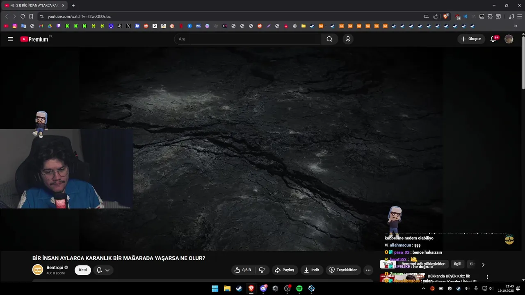The height and width of the screenshot is (295, 525).
Task: Open a new browser tab
Action: point(73,5)
